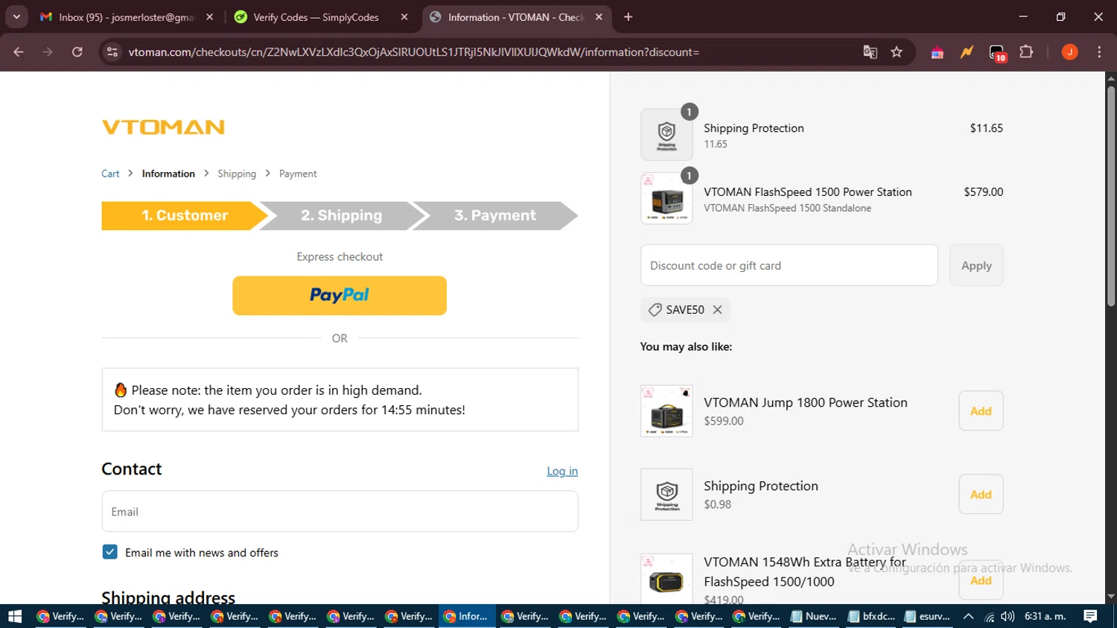
Task: Click the translate page icon
Action: tap(870, 52)
